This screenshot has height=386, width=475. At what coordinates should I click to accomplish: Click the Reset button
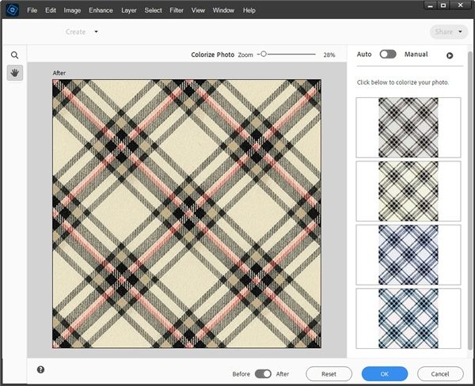click(329, 374)
